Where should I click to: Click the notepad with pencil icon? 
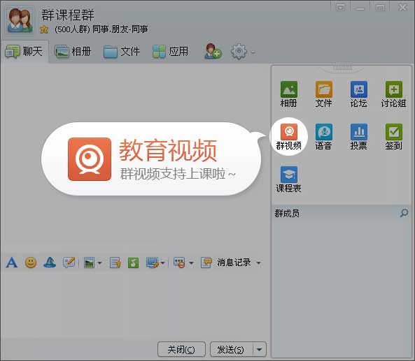pyautogui.click(x=69, y=263)
